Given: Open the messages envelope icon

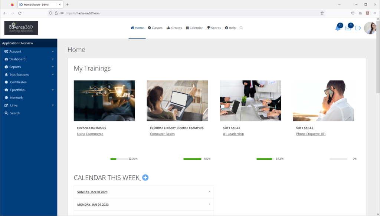Looking at the screenshot, I should (x=348, y=28).
